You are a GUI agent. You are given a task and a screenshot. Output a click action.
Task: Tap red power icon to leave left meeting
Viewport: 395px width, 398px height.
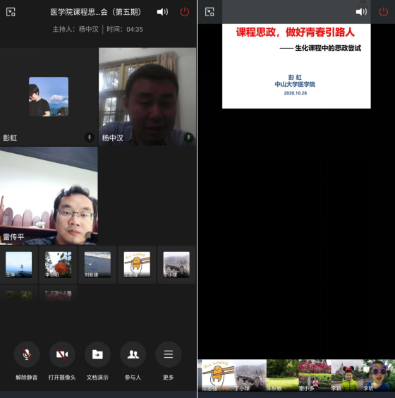pos(184,12)
